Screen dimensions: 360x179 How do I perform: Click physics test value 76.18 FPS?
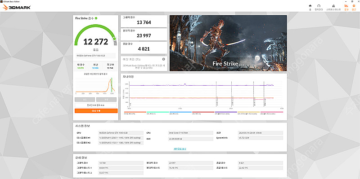tap(190, 168)
